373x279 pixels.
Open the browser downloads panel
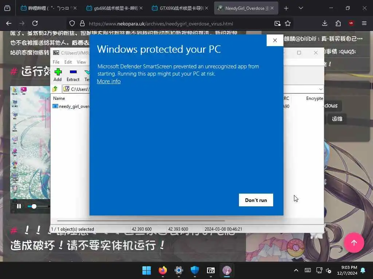click(x=325, y=23)
